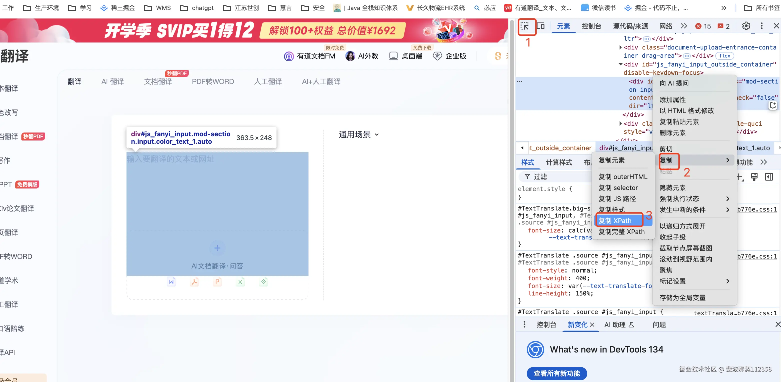The width and height of the screenshot is (781, 382).
Task: Click the plus icon for AI文档翻译
Action: [x=217, y=248]
